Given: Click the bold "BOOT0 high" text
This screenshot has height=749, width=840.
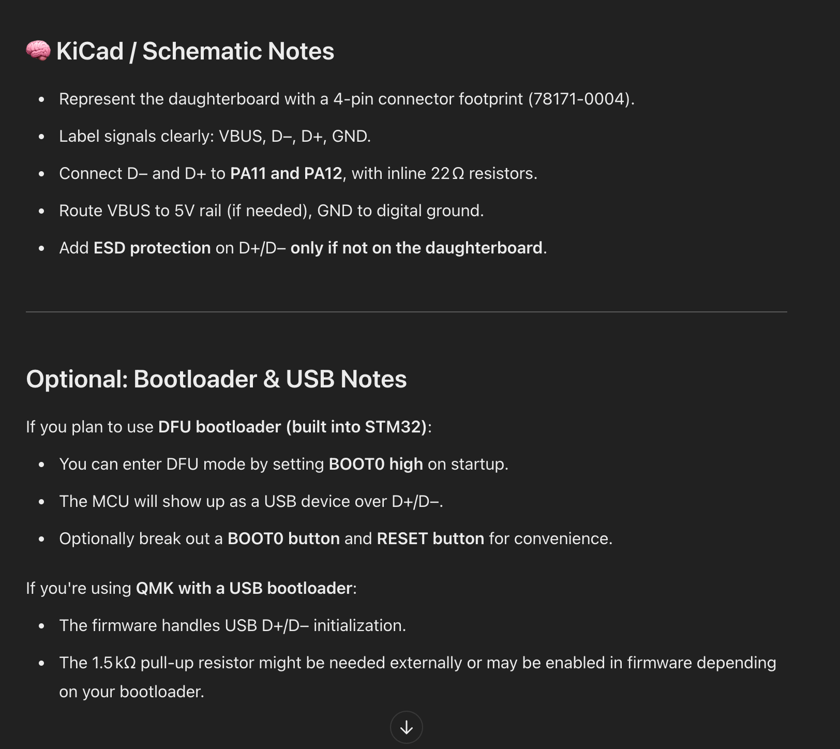Looking at the screenshot, I should tap(376, 464).
